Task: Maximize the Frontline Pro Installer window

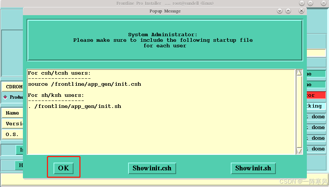Action: [310, 3]
